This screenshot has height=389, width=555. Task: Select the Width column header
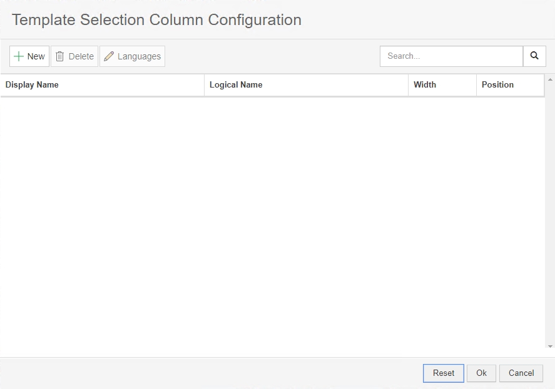425,85
